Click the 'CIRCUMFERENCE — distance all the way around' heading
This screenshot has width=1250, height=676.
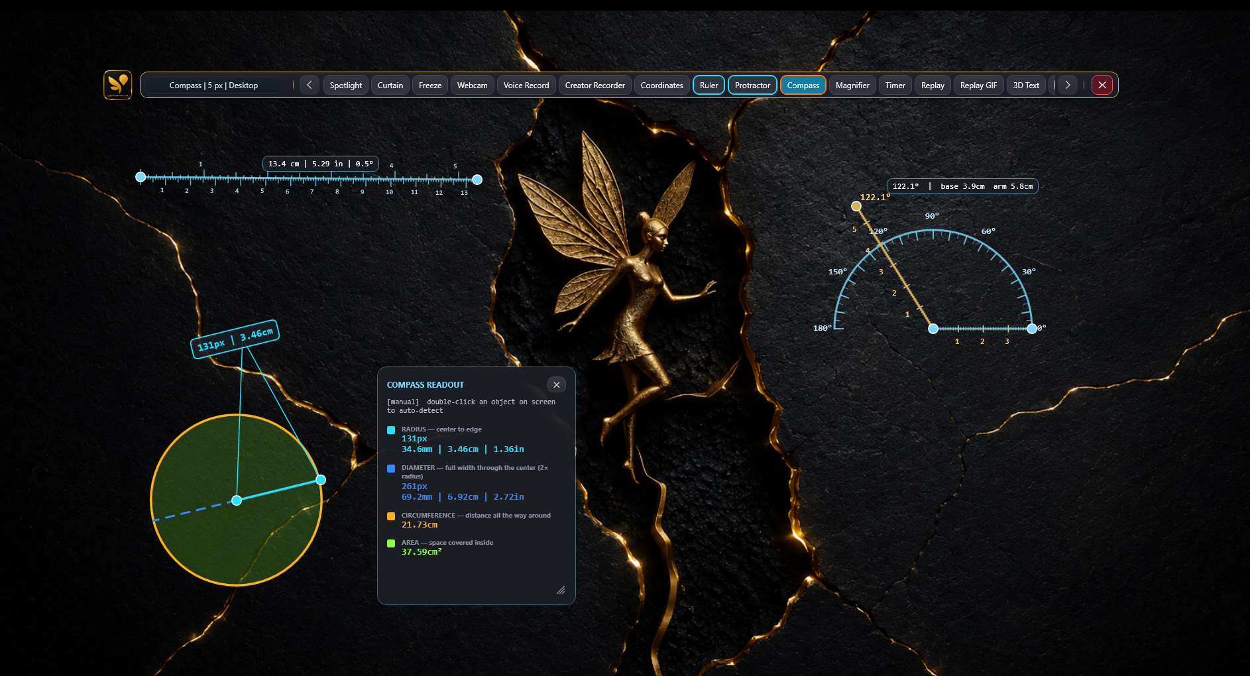[476, 516]
